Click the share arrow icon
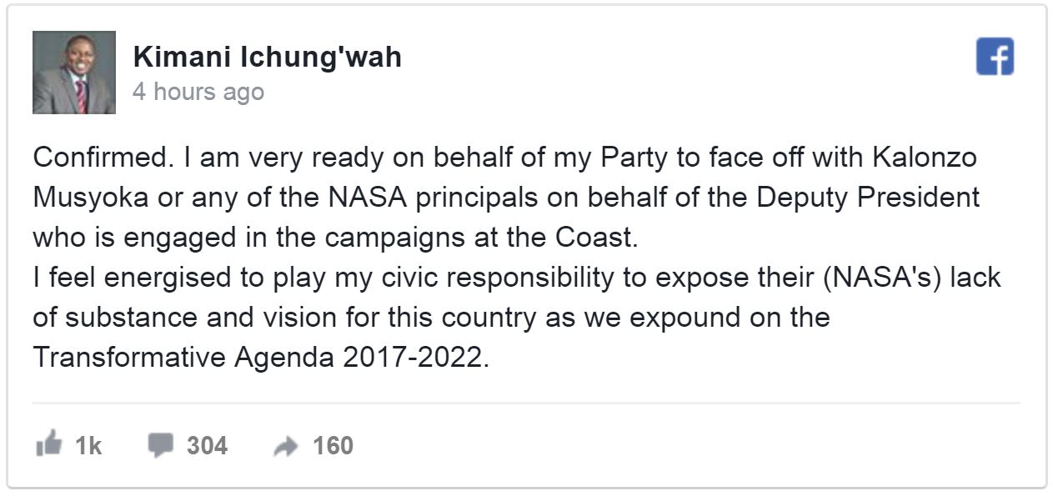Viewport: 1053px width, 496px height. (x=285, y=447)
